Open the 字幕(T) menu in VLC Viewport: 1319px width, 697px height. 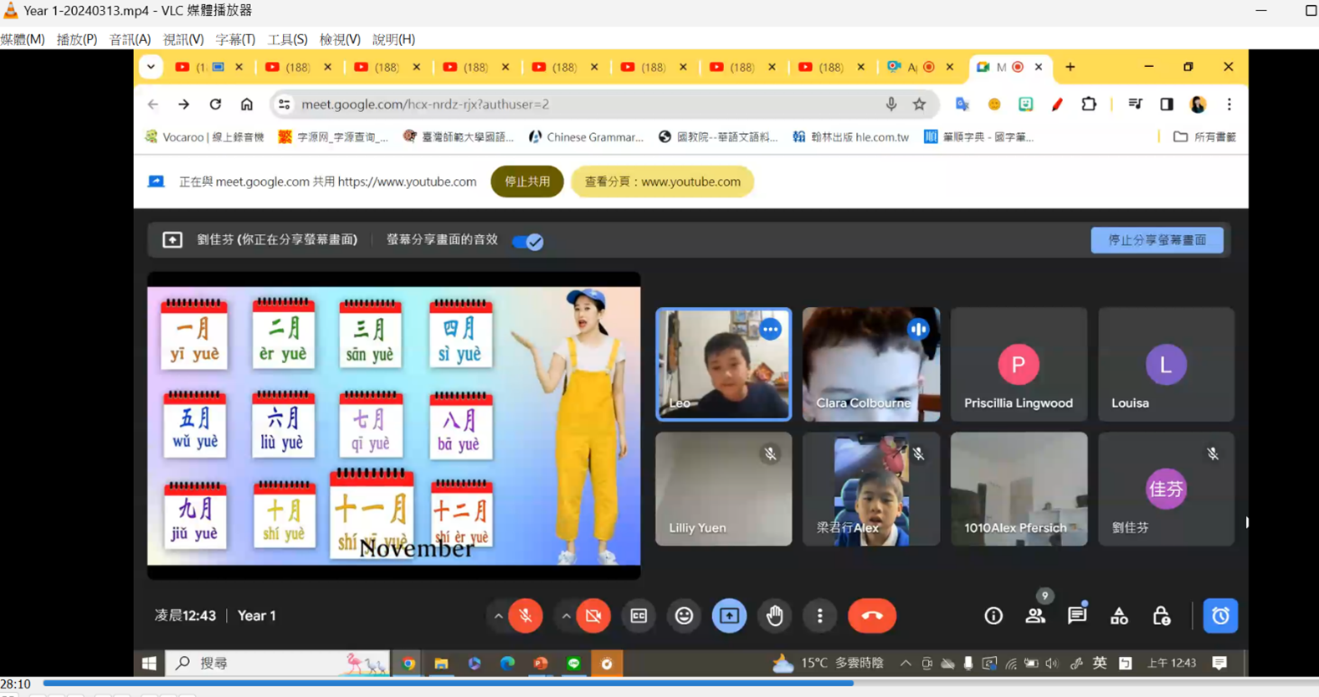235,39
